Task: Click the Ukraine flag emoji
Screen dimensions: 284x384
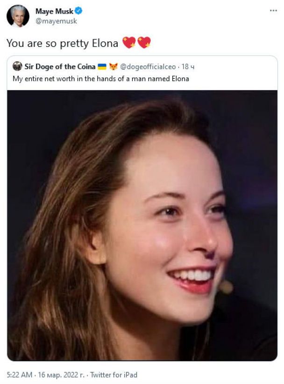Action: (x=102, y=66)
